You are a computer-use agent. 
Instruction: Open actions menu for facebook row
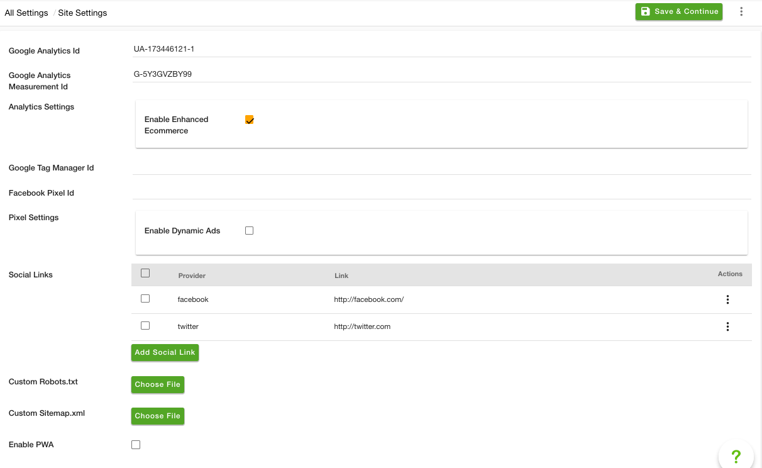727,299
